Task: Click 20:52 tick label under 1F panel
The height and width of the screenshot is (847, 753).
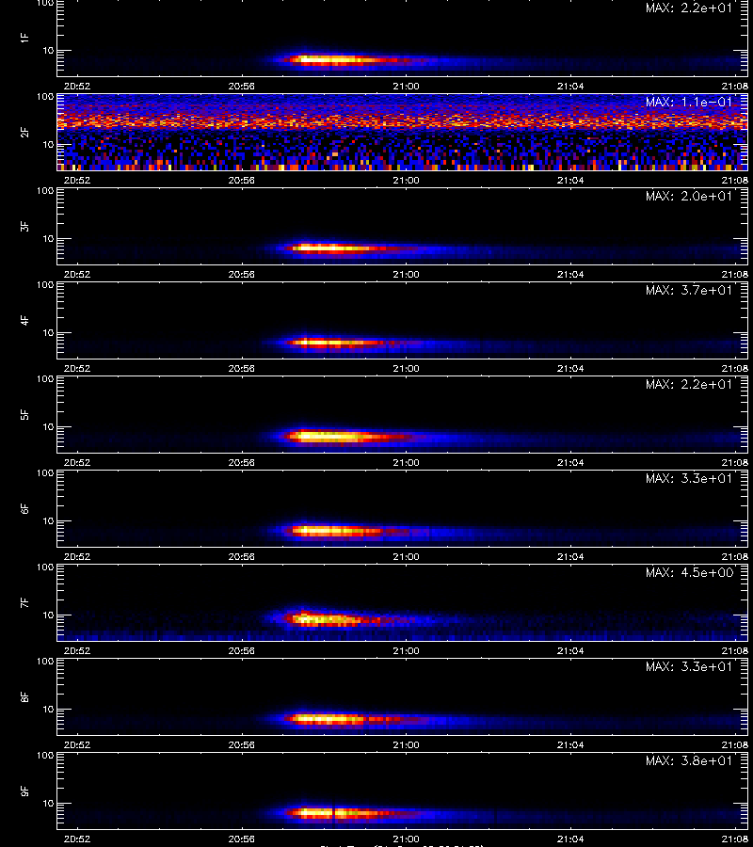Action: [x=77, y=87]
